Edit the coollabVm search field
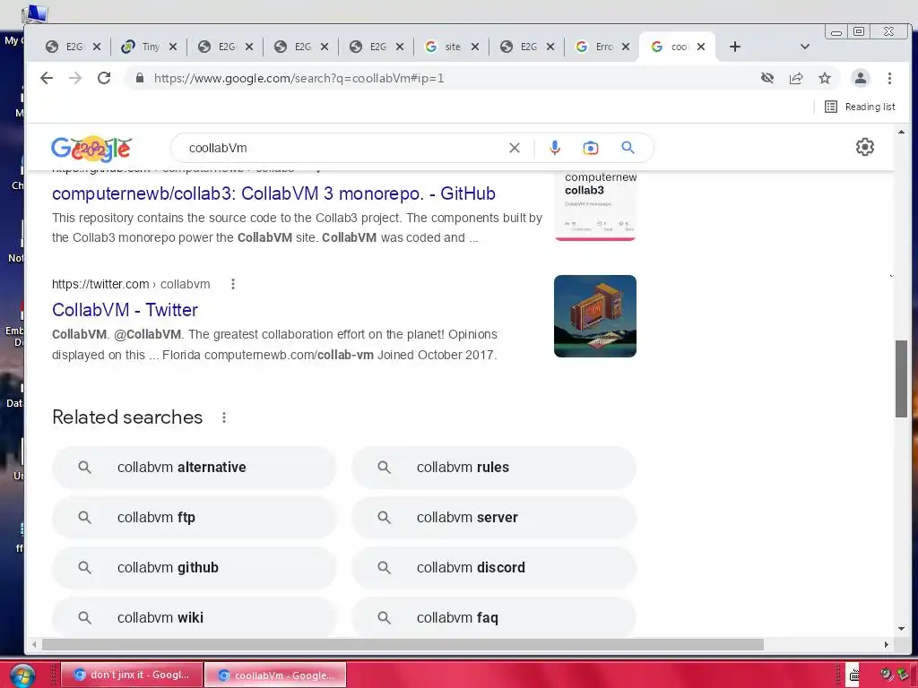The width and height of the screenshot is (918, 688). pyautogui.click(x=345, y=148)
